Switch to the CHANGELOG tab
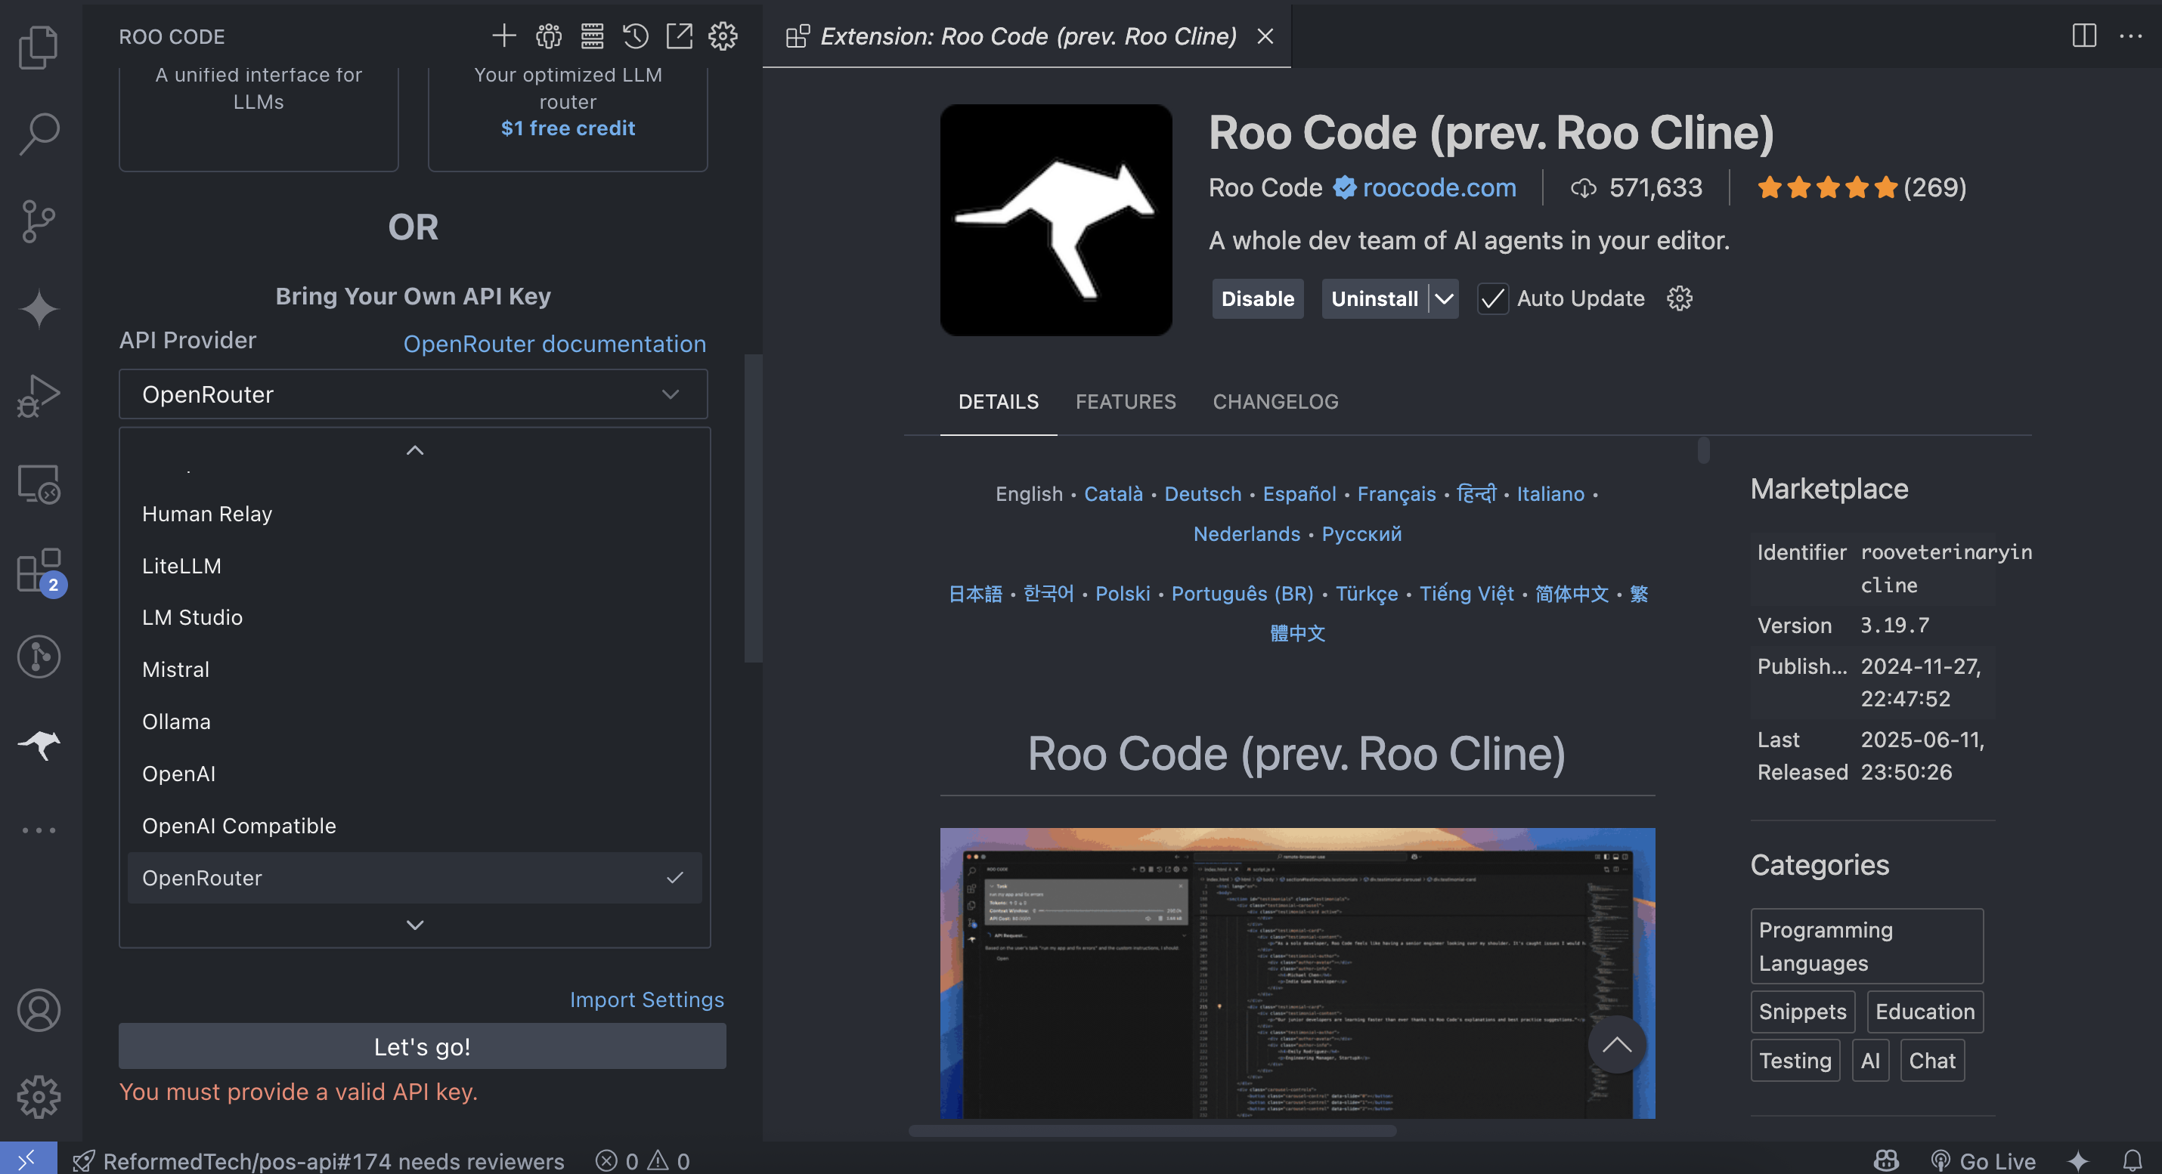This screenshot has height=1174, width=2162. [1275, 402]
